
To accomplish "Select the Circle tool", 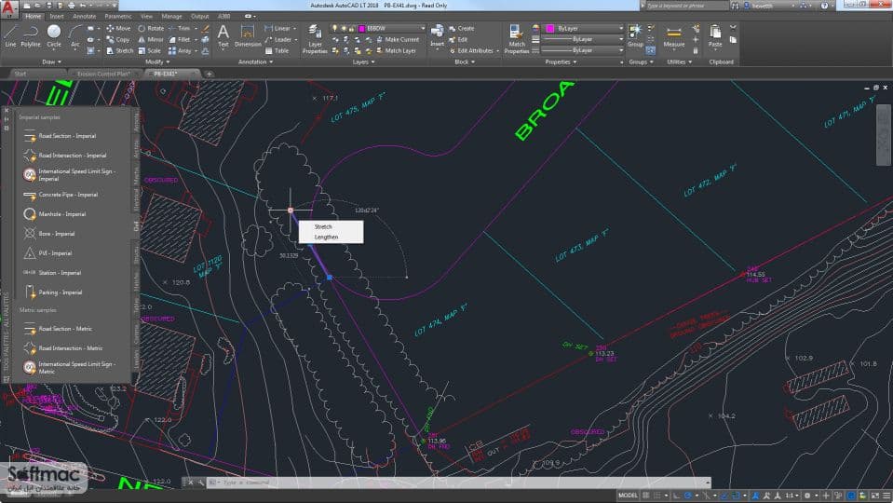I will click(53, 35).
